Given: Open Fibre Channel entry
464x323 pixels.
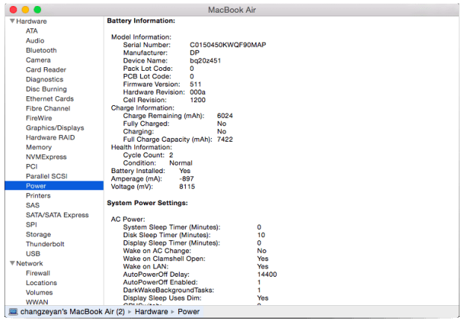Looking at the screenshot, I should (48, 109).
